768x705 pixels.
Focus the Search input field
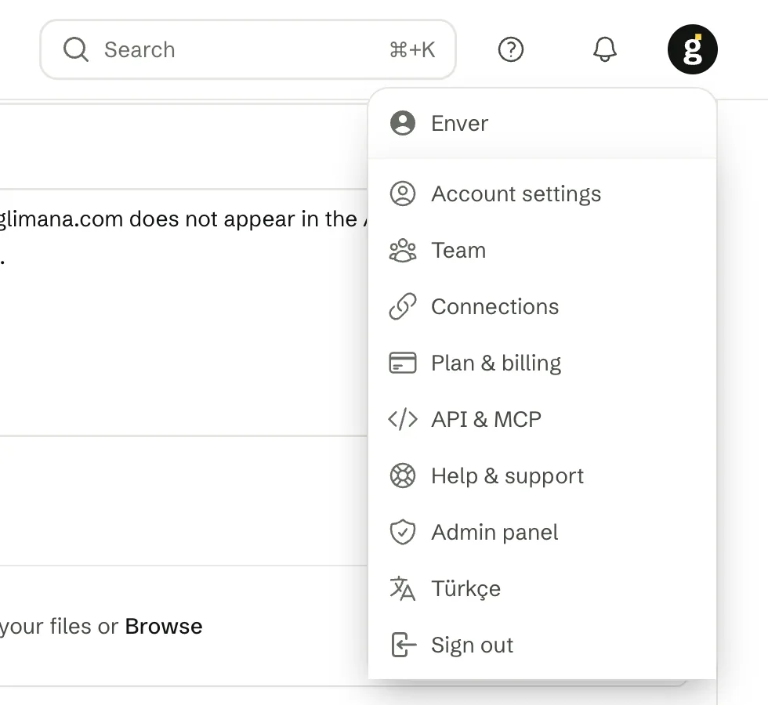click(248, 49)
